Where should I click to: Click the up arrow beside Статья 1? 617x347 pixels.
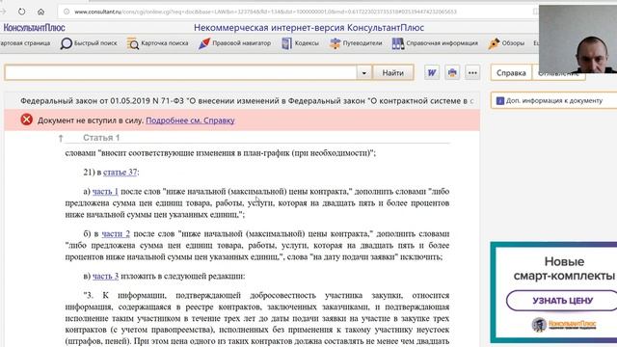[61, 138]
